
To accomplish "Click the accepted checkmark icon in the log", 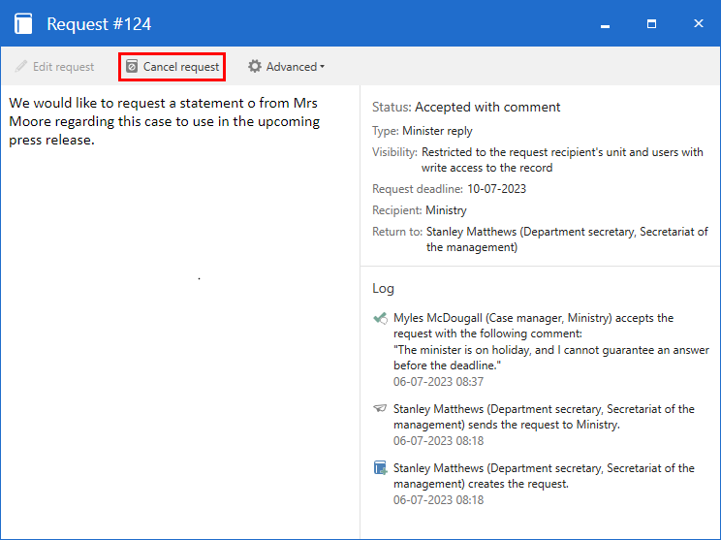I will point(381,318).
